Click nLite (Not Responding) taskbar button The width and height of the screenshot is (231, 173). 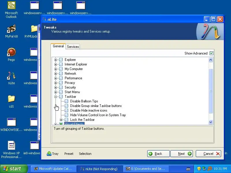[100, 169]
